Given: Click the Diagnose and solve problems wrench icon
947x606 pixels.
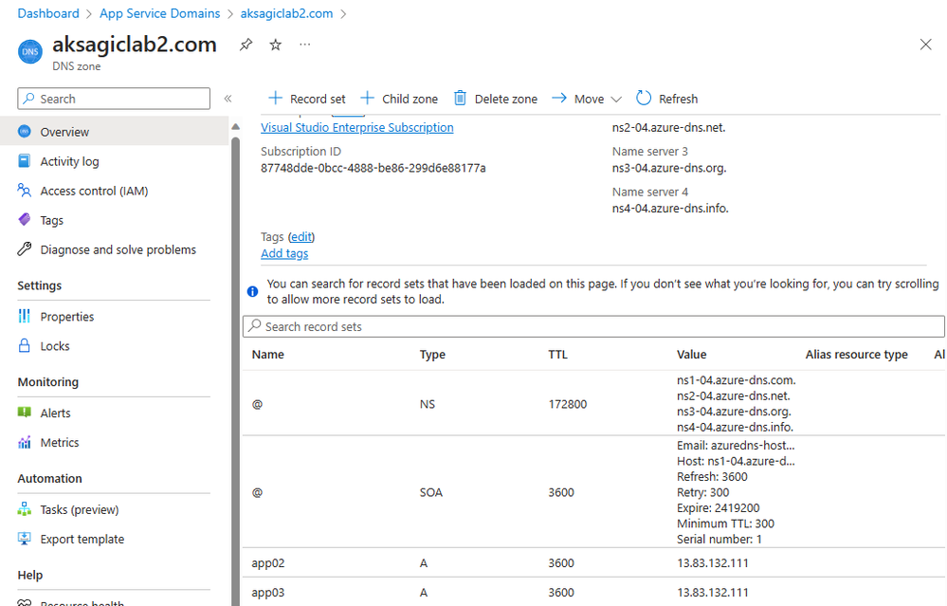Looking at the screenshot, I should pos(24,248).
